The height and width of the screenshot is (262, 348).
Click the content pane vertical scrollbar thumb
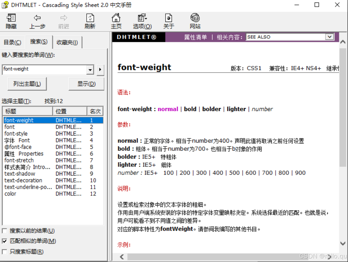click(343, 107)
